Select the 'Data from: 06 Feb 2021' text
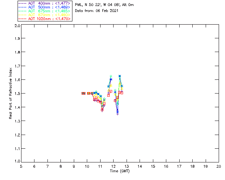 point(97,11)
